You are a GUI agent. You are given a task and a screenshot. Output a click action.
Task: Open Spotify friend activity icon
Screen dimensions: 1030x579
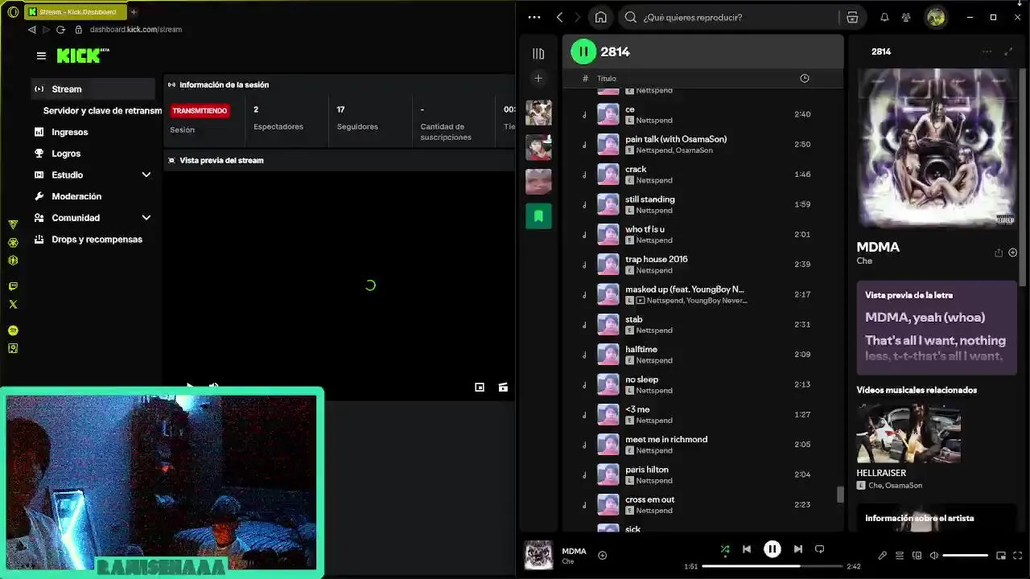point(906,17)
